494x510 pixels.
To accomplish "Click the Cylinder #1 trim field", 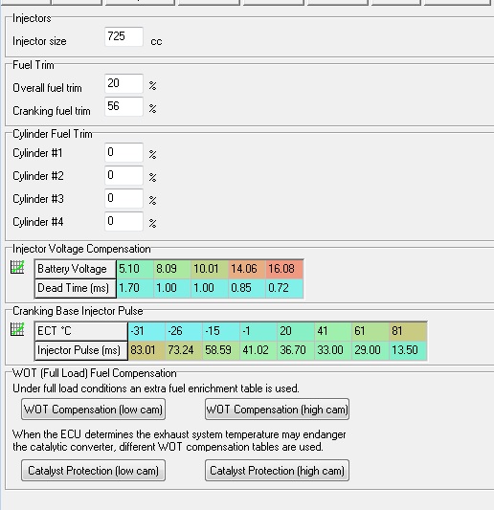I will (124, 152).
